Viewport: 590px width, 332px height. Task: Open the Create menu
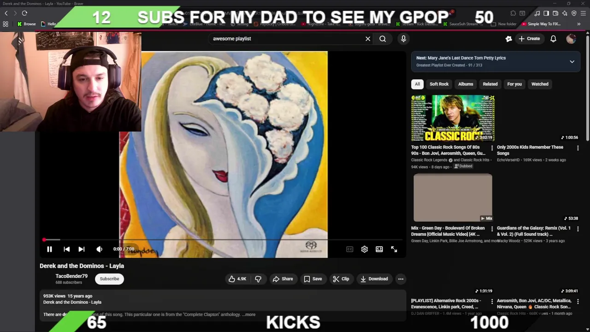tap(529, 39)
